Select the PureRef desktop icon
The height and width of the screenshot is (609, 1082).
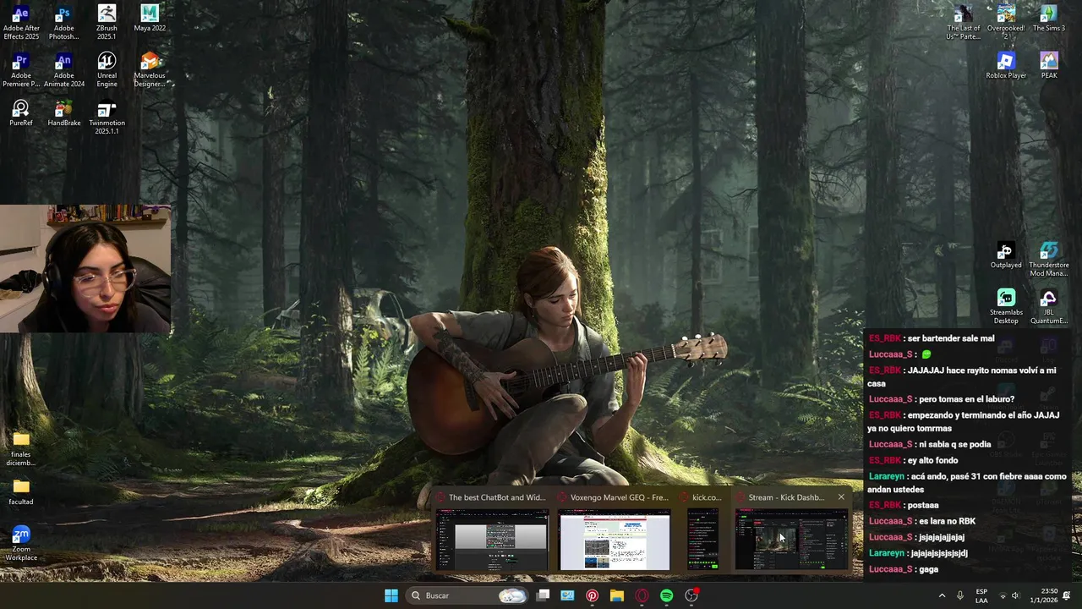click(x=21, y=113)
